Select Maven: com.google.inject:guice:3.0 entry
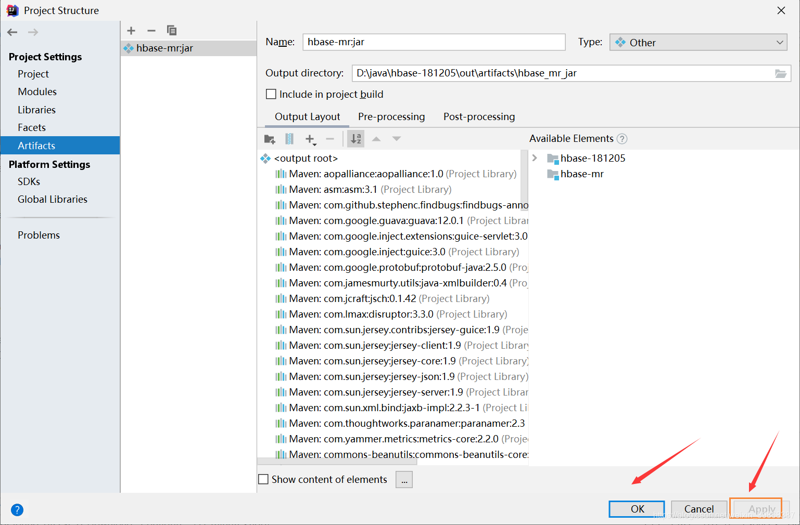Viewport: 800px width, 525px height. point(398,252)
